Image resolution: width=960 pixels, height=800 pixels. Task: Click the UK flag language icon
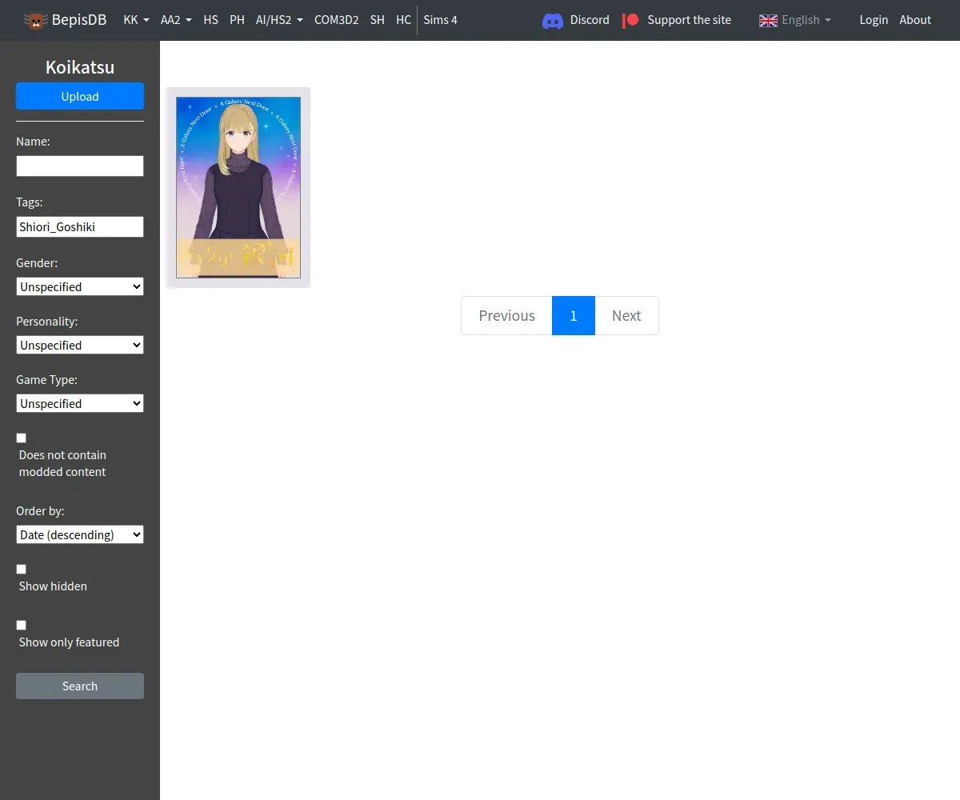(x=768, y=20)
